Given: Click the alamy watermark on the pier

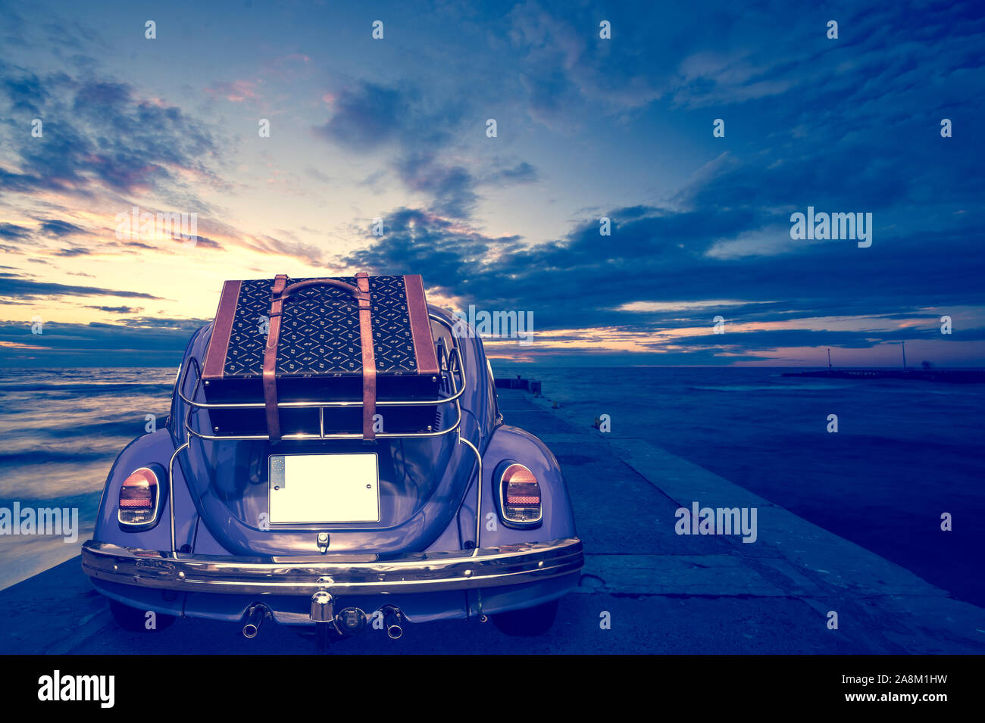Looking at the screenshot, I should [x=716, y=522].
